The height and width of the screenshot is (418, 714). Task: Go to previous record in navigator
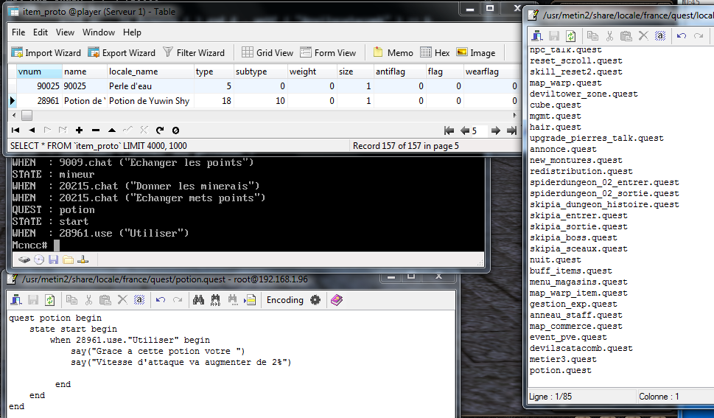(32, 130)
